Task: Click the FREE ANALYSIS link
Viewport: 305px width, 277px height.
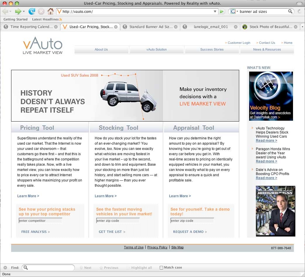Action: click(x=35, y=232)
